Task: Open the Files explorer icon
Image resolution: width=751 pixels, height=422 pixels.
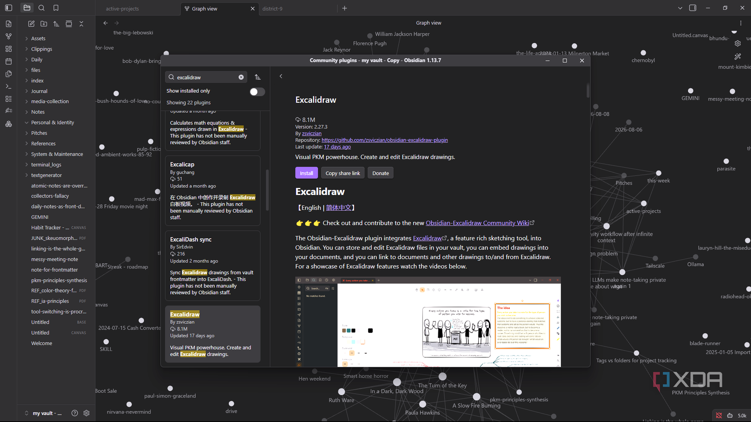Action: (x=27, y=8)
